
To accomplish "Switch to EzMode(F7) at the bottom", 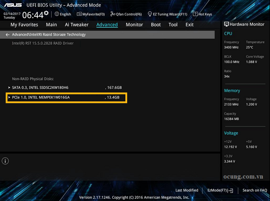I will pyautogui.click(x=220, y=190).
